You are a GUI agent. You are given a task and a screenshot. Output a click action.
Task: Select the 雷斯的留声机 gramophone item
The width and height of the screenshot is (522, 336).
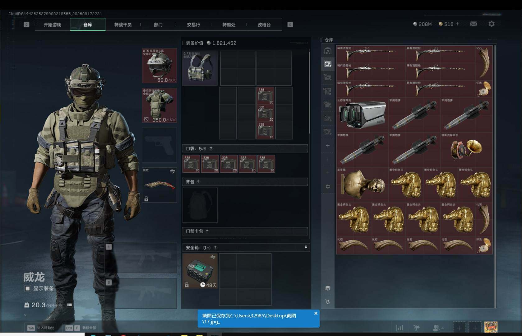click(466, 150)
